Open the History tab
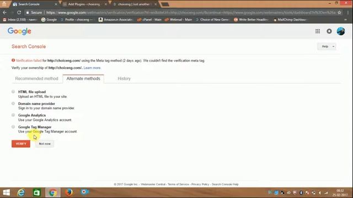The width and height of the screenshot is (353, 198). (124, 79)
